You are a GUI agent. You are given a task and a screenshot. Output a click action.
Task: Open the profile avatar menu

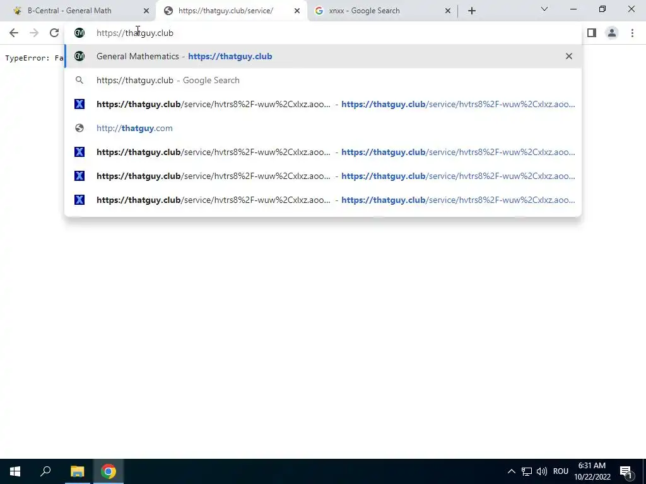(612, 33)
